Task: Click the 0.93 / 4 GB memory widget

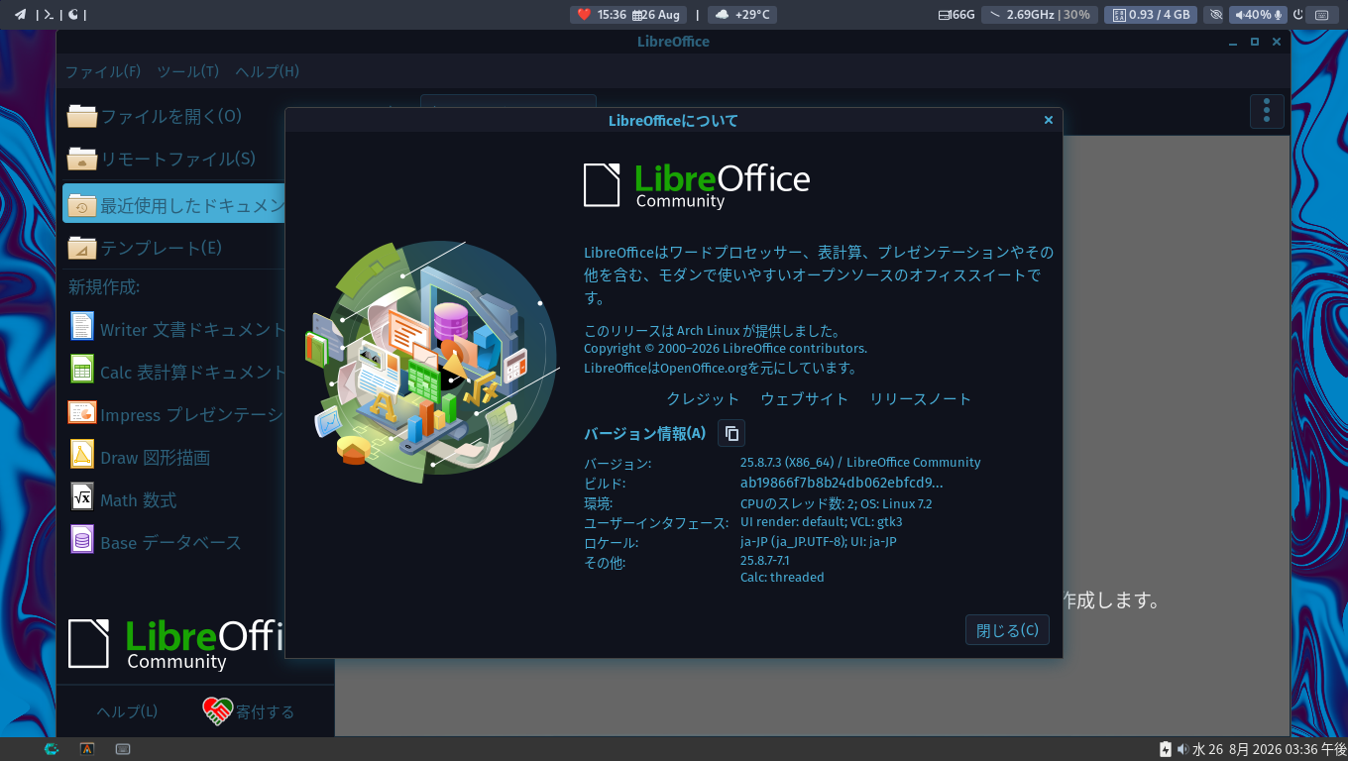Action: (1149, 15)
